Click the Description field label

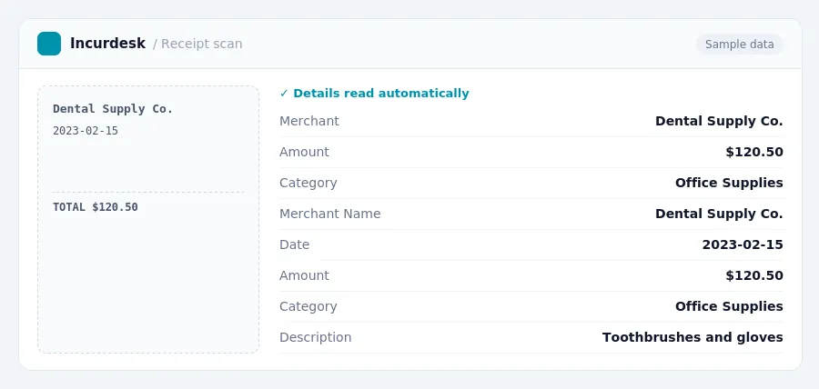316,337
